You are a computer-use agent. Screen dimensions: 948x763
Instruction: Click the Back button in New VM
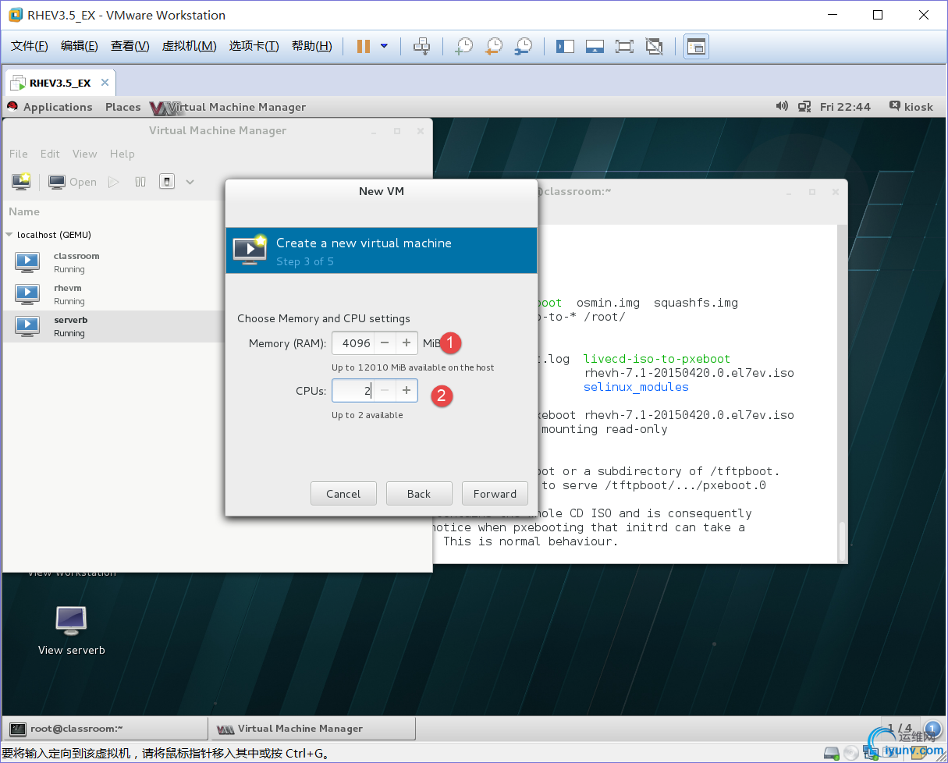click(419, 494)
